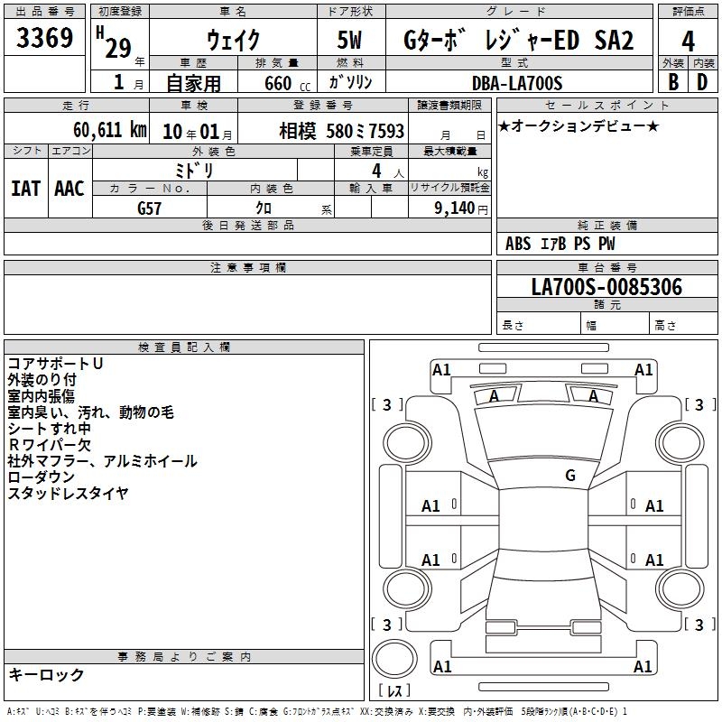Select the overall evaluation score 4

tap(688, 41)
